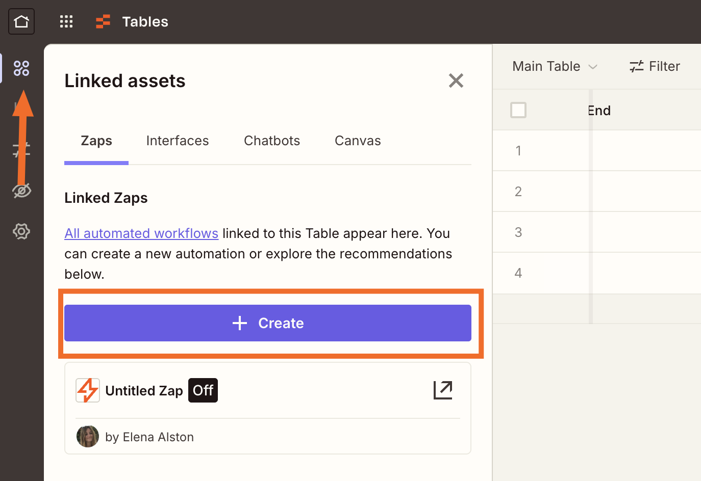
Task: Expand the Main Table view dropdown
Action: click(555, 66)
